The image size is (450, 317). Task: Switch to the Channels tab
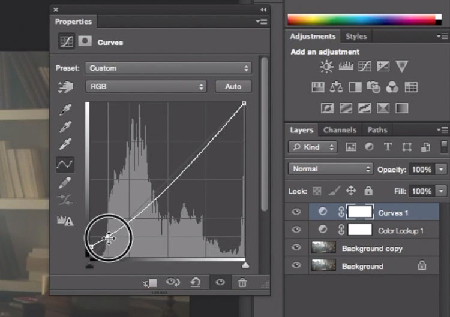[x=340, y=130]
